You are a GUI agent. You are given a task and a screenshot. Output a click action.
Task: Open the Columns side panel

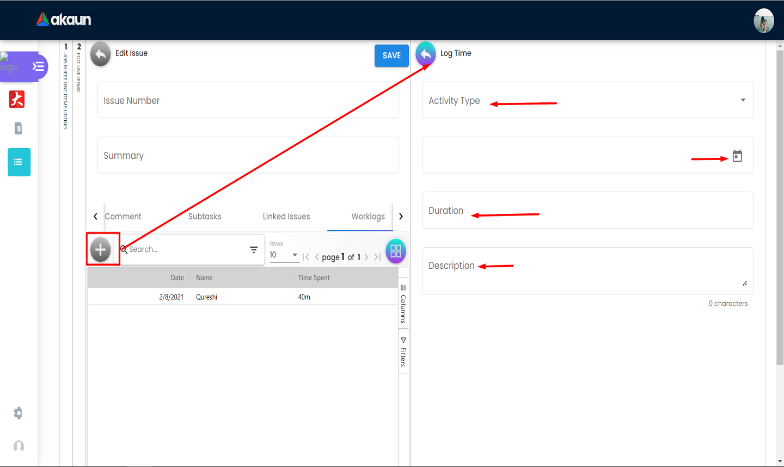(403, 304)
